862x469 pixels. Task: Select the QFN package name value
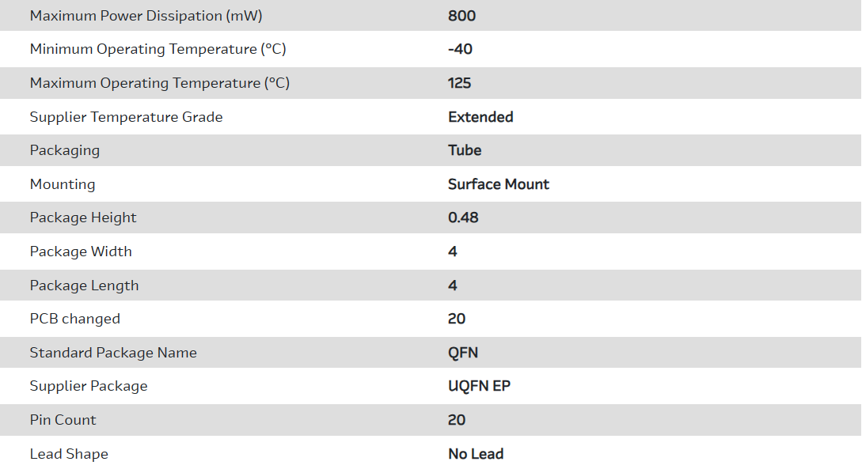point(463,353)
